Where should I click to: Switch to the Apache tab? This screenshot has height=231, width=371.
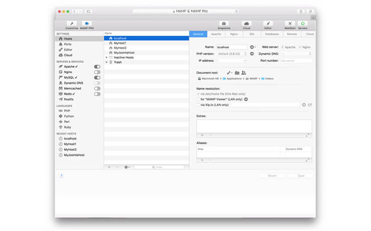(216, 34)
